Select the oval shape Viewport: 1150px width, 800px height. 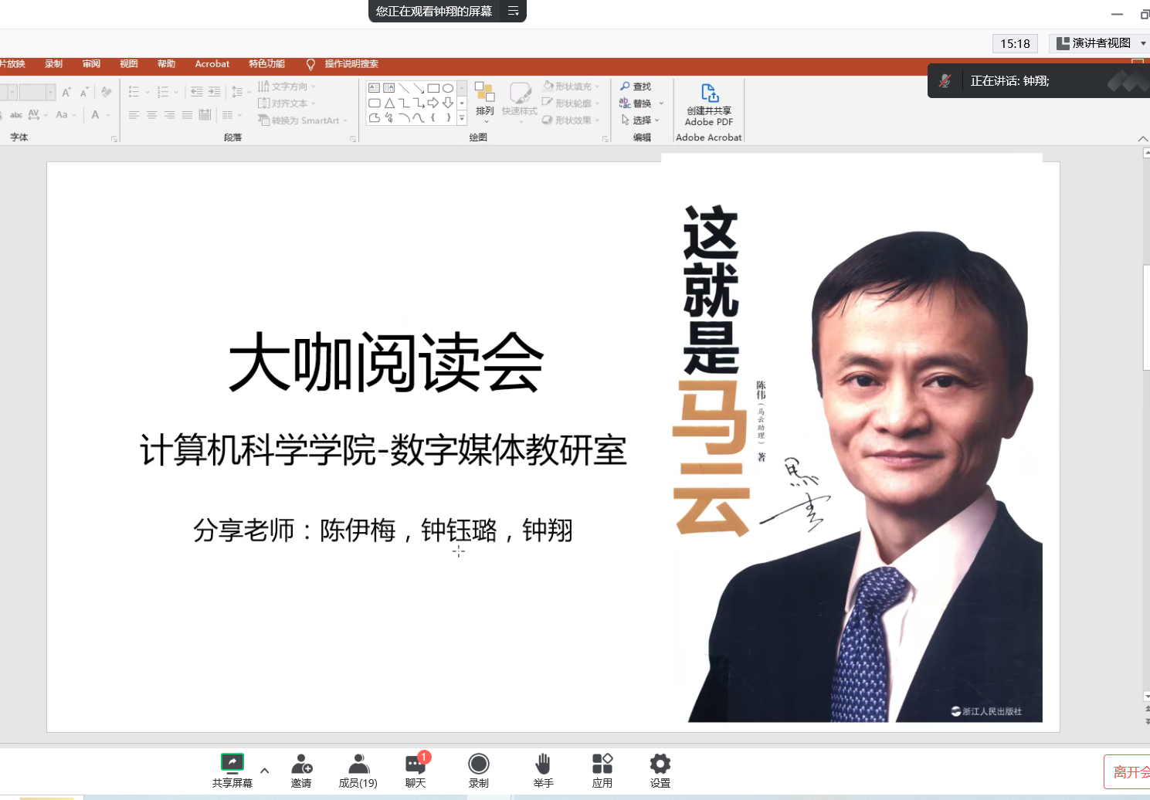pos(448,88)
